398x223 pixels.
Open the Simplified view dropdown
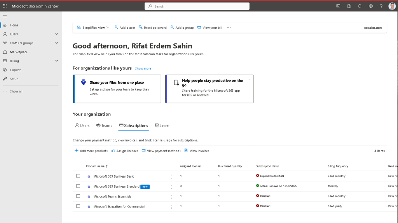[x=93, y=28]
